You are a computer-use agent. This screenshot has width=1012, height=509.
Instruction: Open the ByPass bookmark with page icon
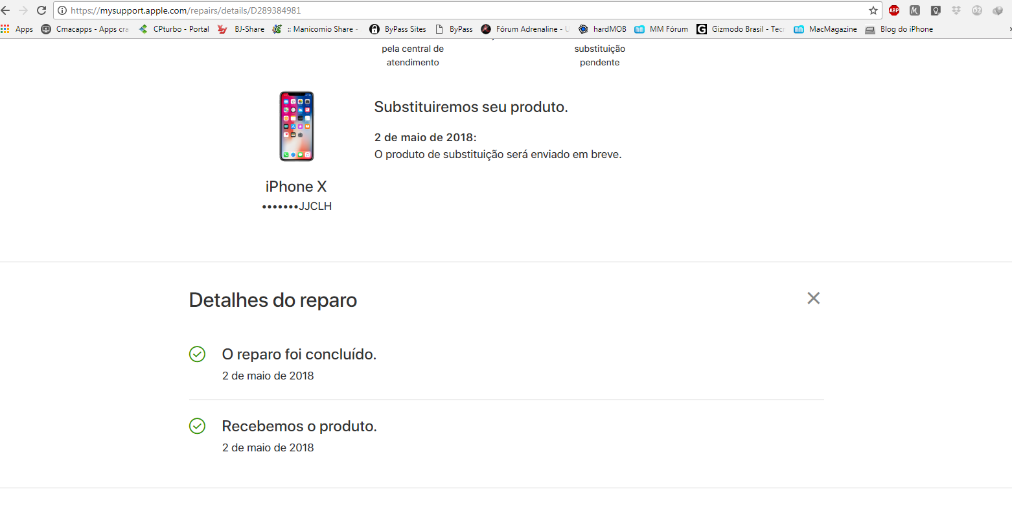pyautogui.click(x=454, y=29)
